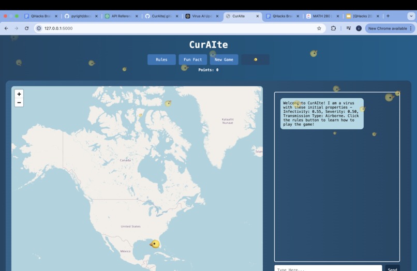Image resolution: width=417 pixels, height=271 pixels.
Task: Switch to the pyright/docs tab
Action: tap(81, 16)
